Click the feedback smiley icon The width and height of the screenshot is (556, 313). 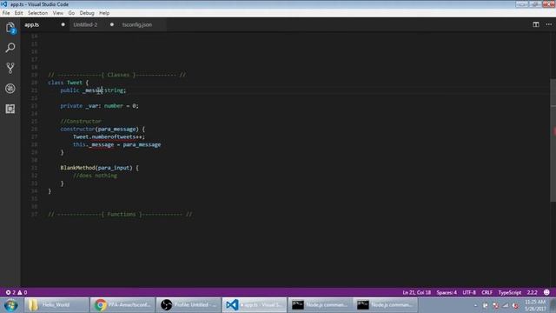click(546, 292)
